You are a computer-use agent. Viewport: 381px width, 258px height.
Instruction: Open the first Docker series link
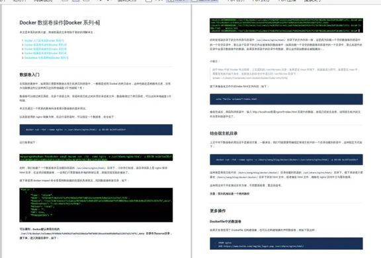(x=44, y=40)
